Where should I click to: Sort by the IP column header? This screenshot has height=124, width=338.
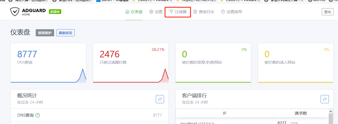(x=225, y=113)
